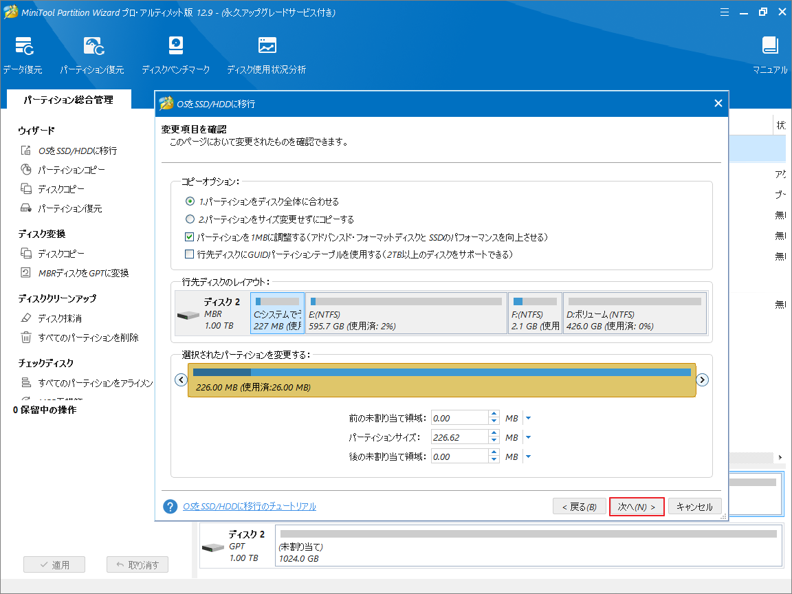
Task: Click the 0 保留中の操作 label
Action: tap(45, 410)
